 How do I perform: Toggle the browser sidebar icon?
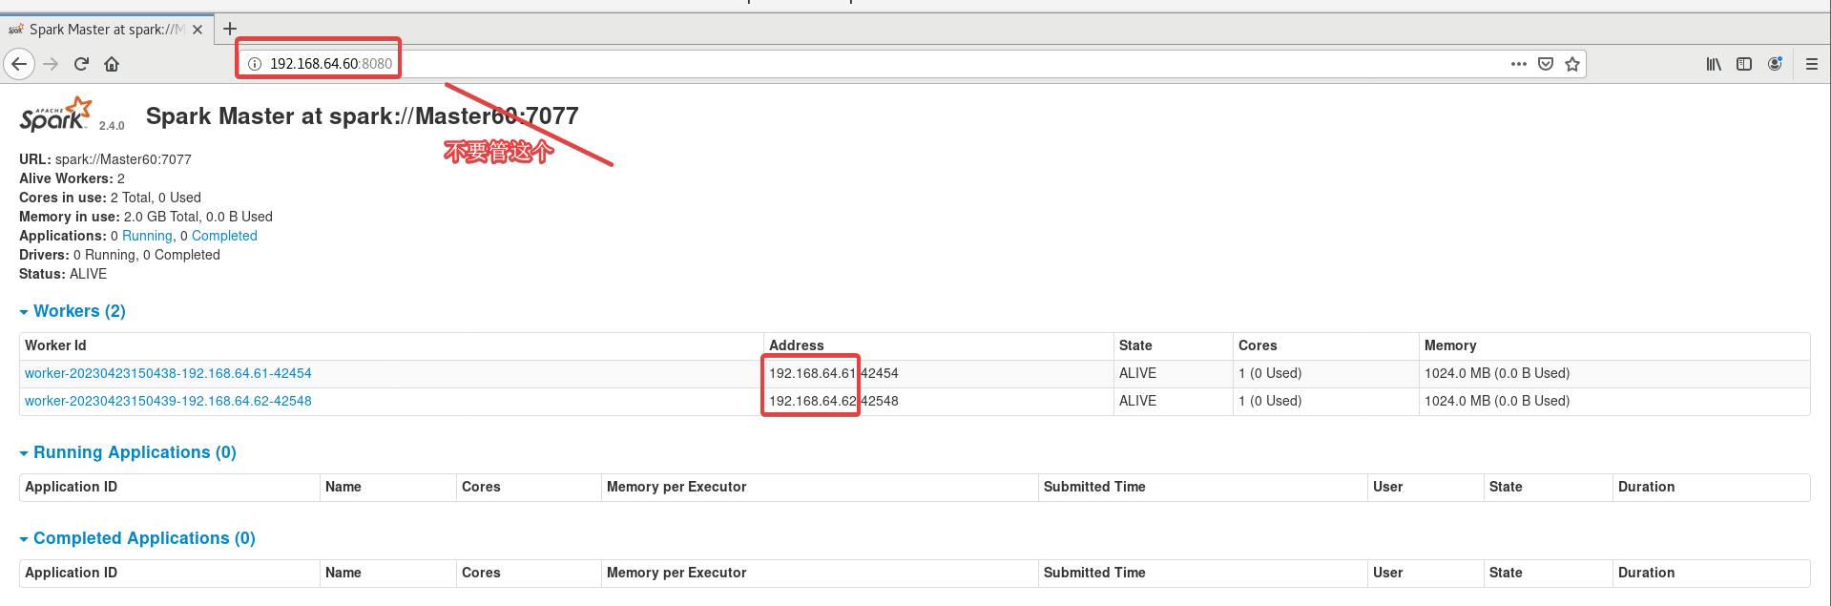[x=1744, y=64]
